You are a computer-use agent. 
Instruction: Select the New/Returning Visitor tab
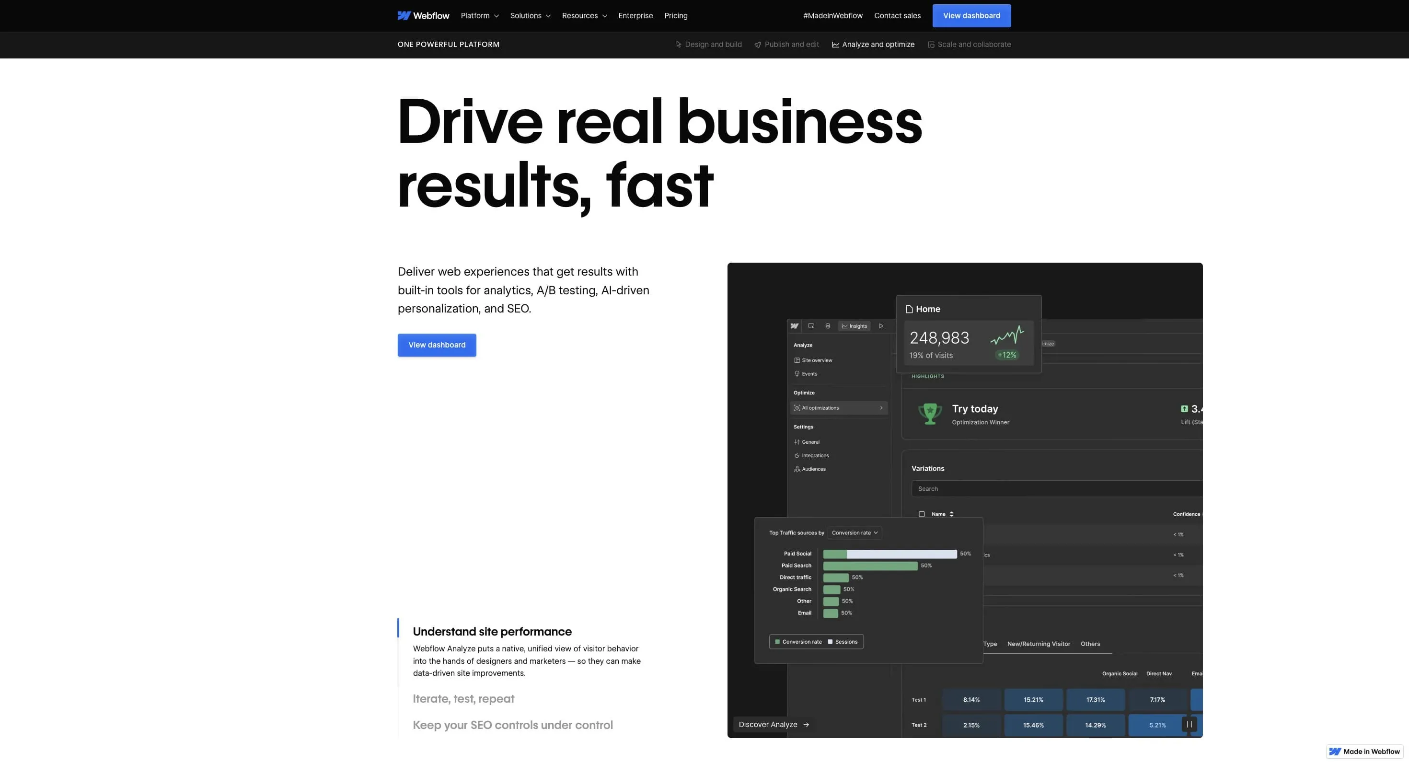coord(1038,644)
